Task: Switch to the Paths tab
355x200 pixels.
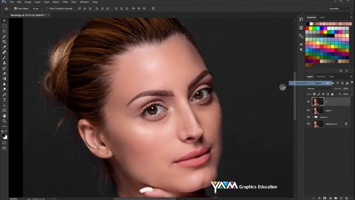Action: pyautogui.click(x=332, y=77)
